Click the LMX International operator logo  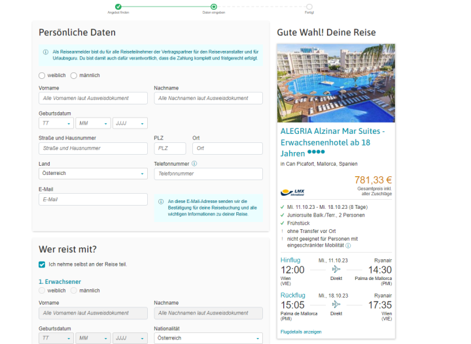pyautogui.click(x=292, y=193)
